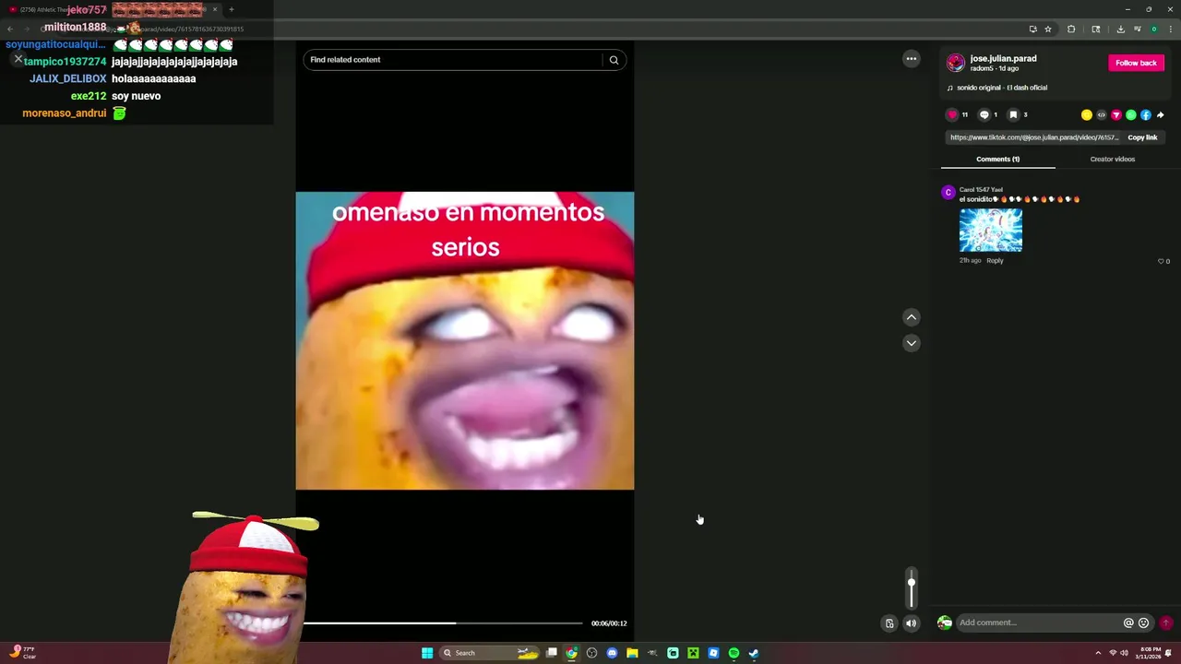Click the search magnifier in Find related content
This screenshot has height=664, width=1181.
coord(614,60)
